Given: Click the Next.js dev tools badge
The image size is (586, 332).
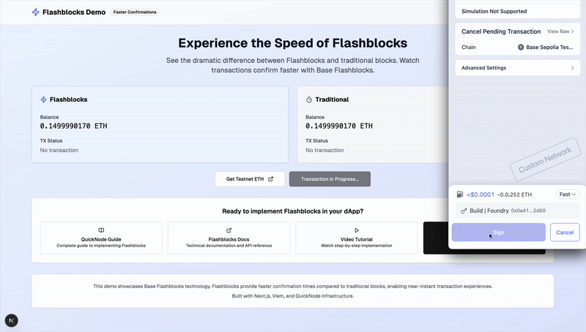Looking at the screenshot, I should coord(12,320).
